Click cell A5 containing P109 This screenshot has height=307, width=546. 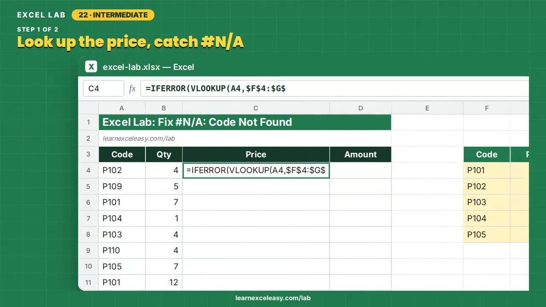[x=122, y=186]
